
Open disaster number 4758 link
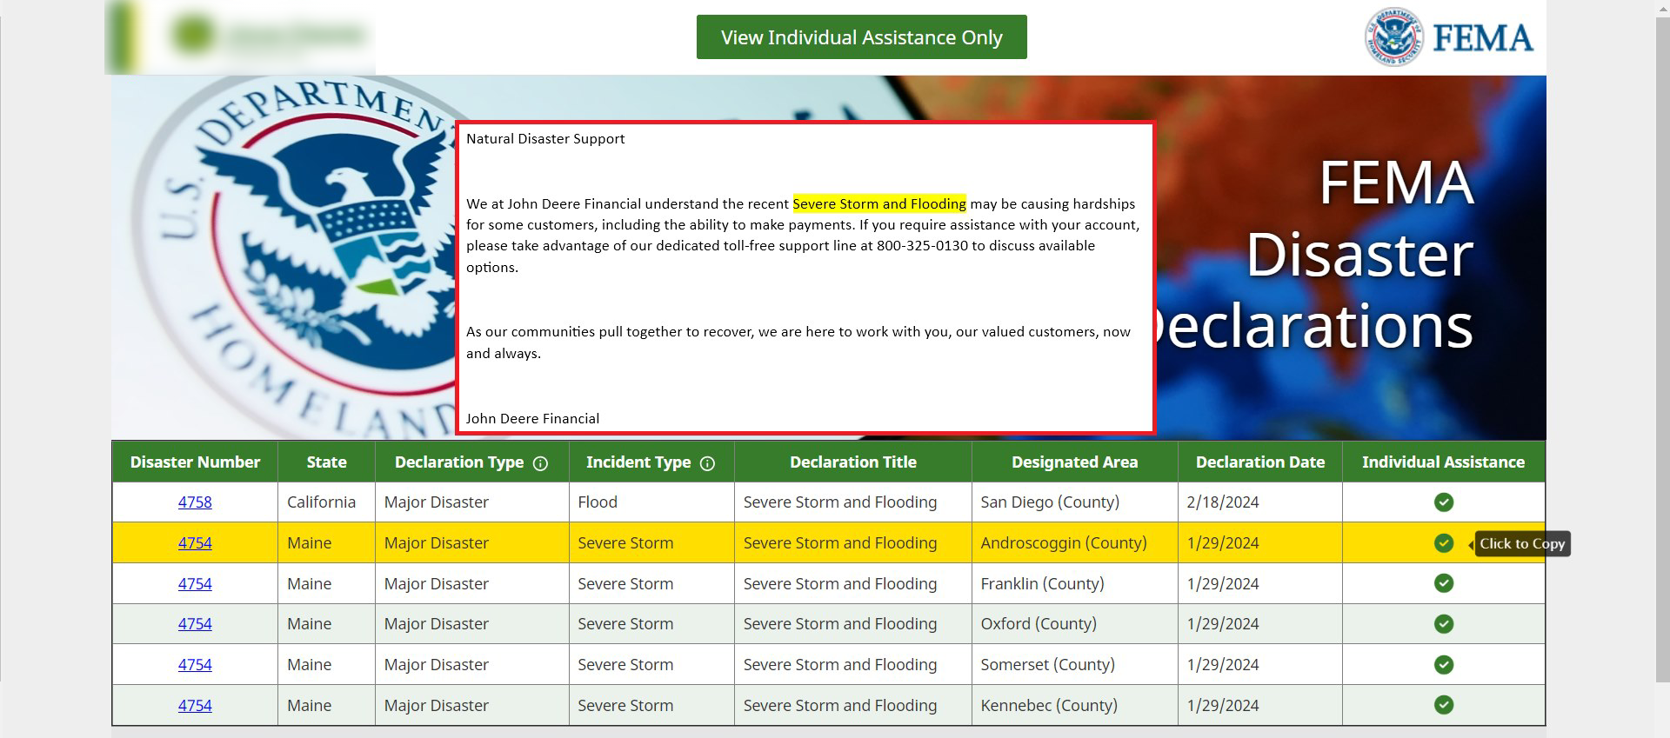pos(195,502)
